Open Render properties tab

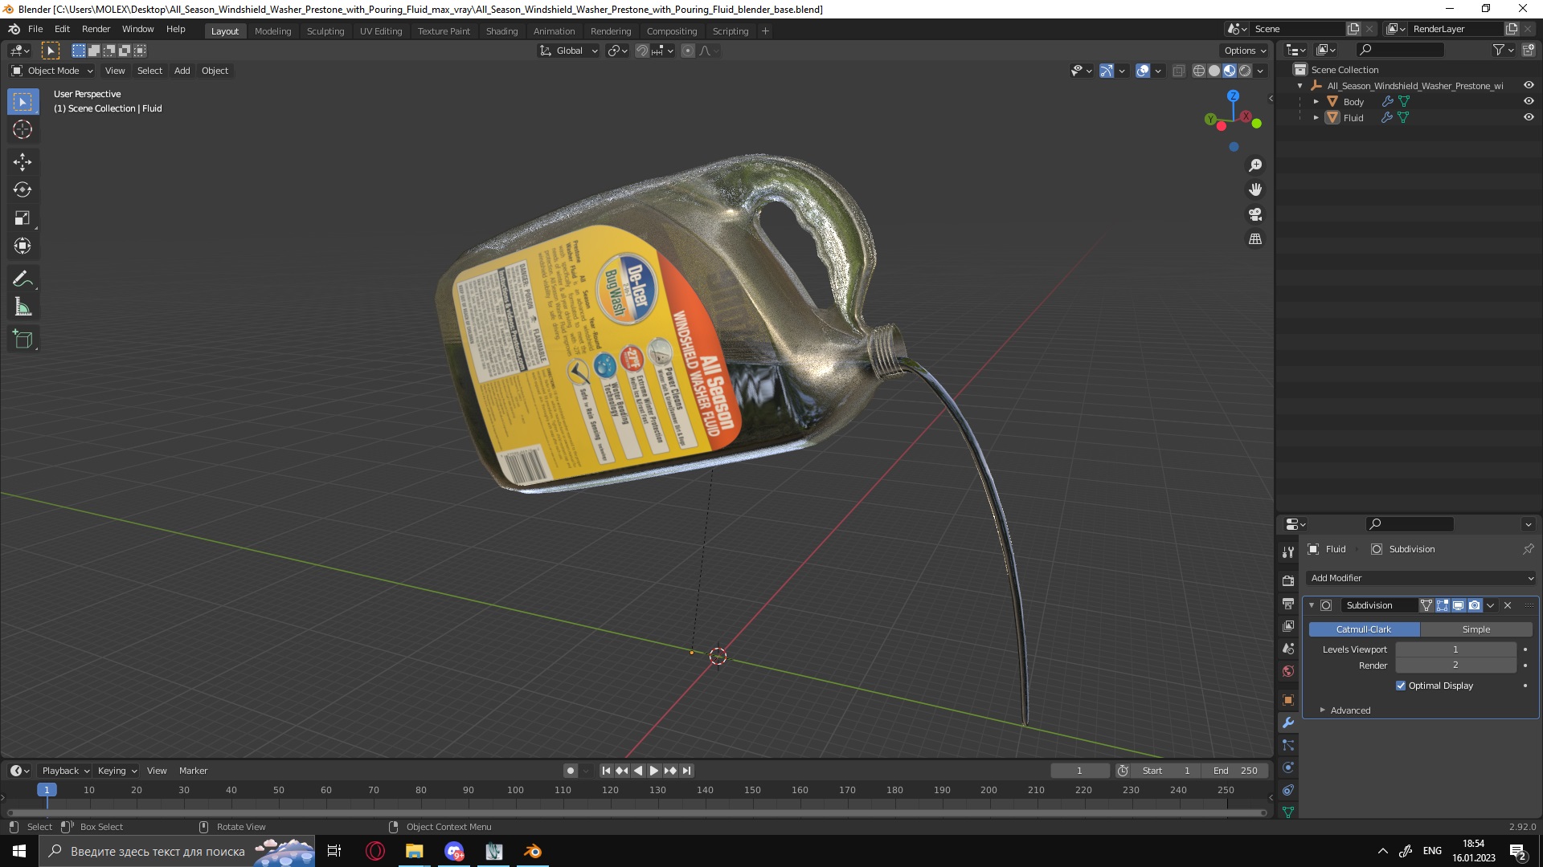(x=1288, y=580)
